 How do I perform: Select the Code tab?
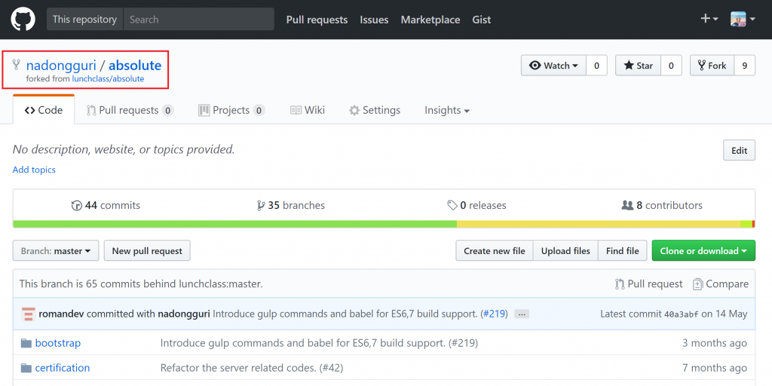(x=43, y=110)
